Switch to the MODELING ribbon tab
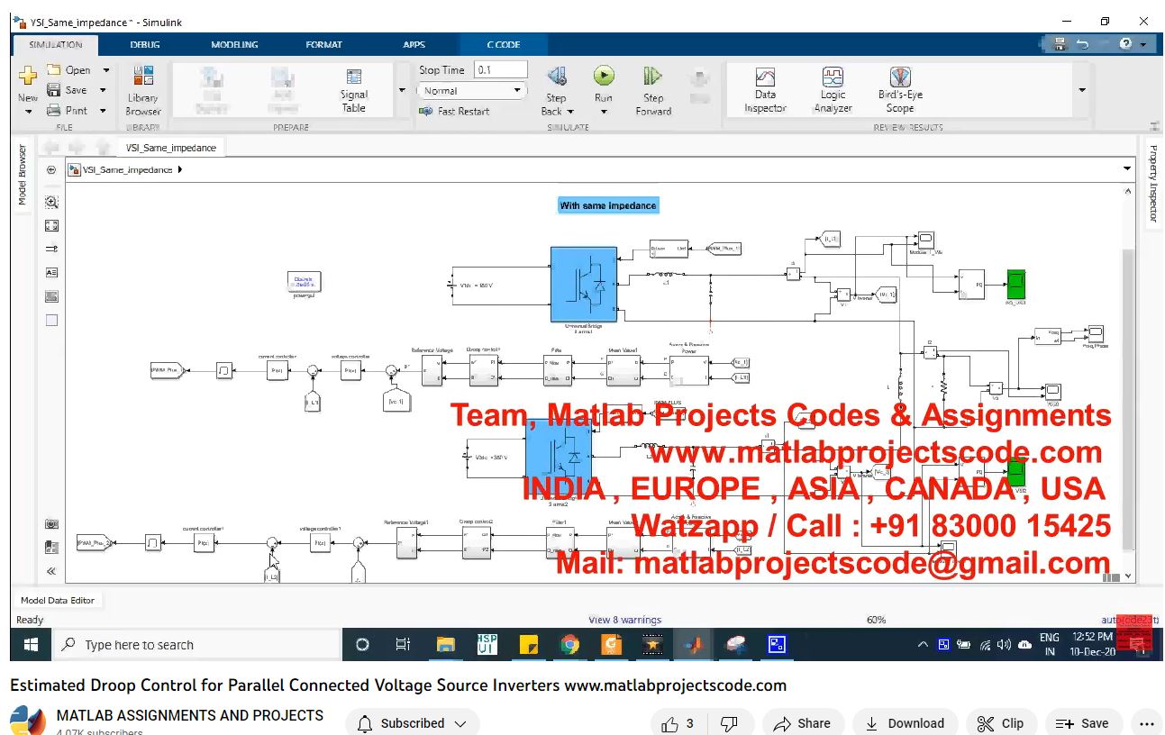Screen dimensions: 1165x735 pos(234,44)
